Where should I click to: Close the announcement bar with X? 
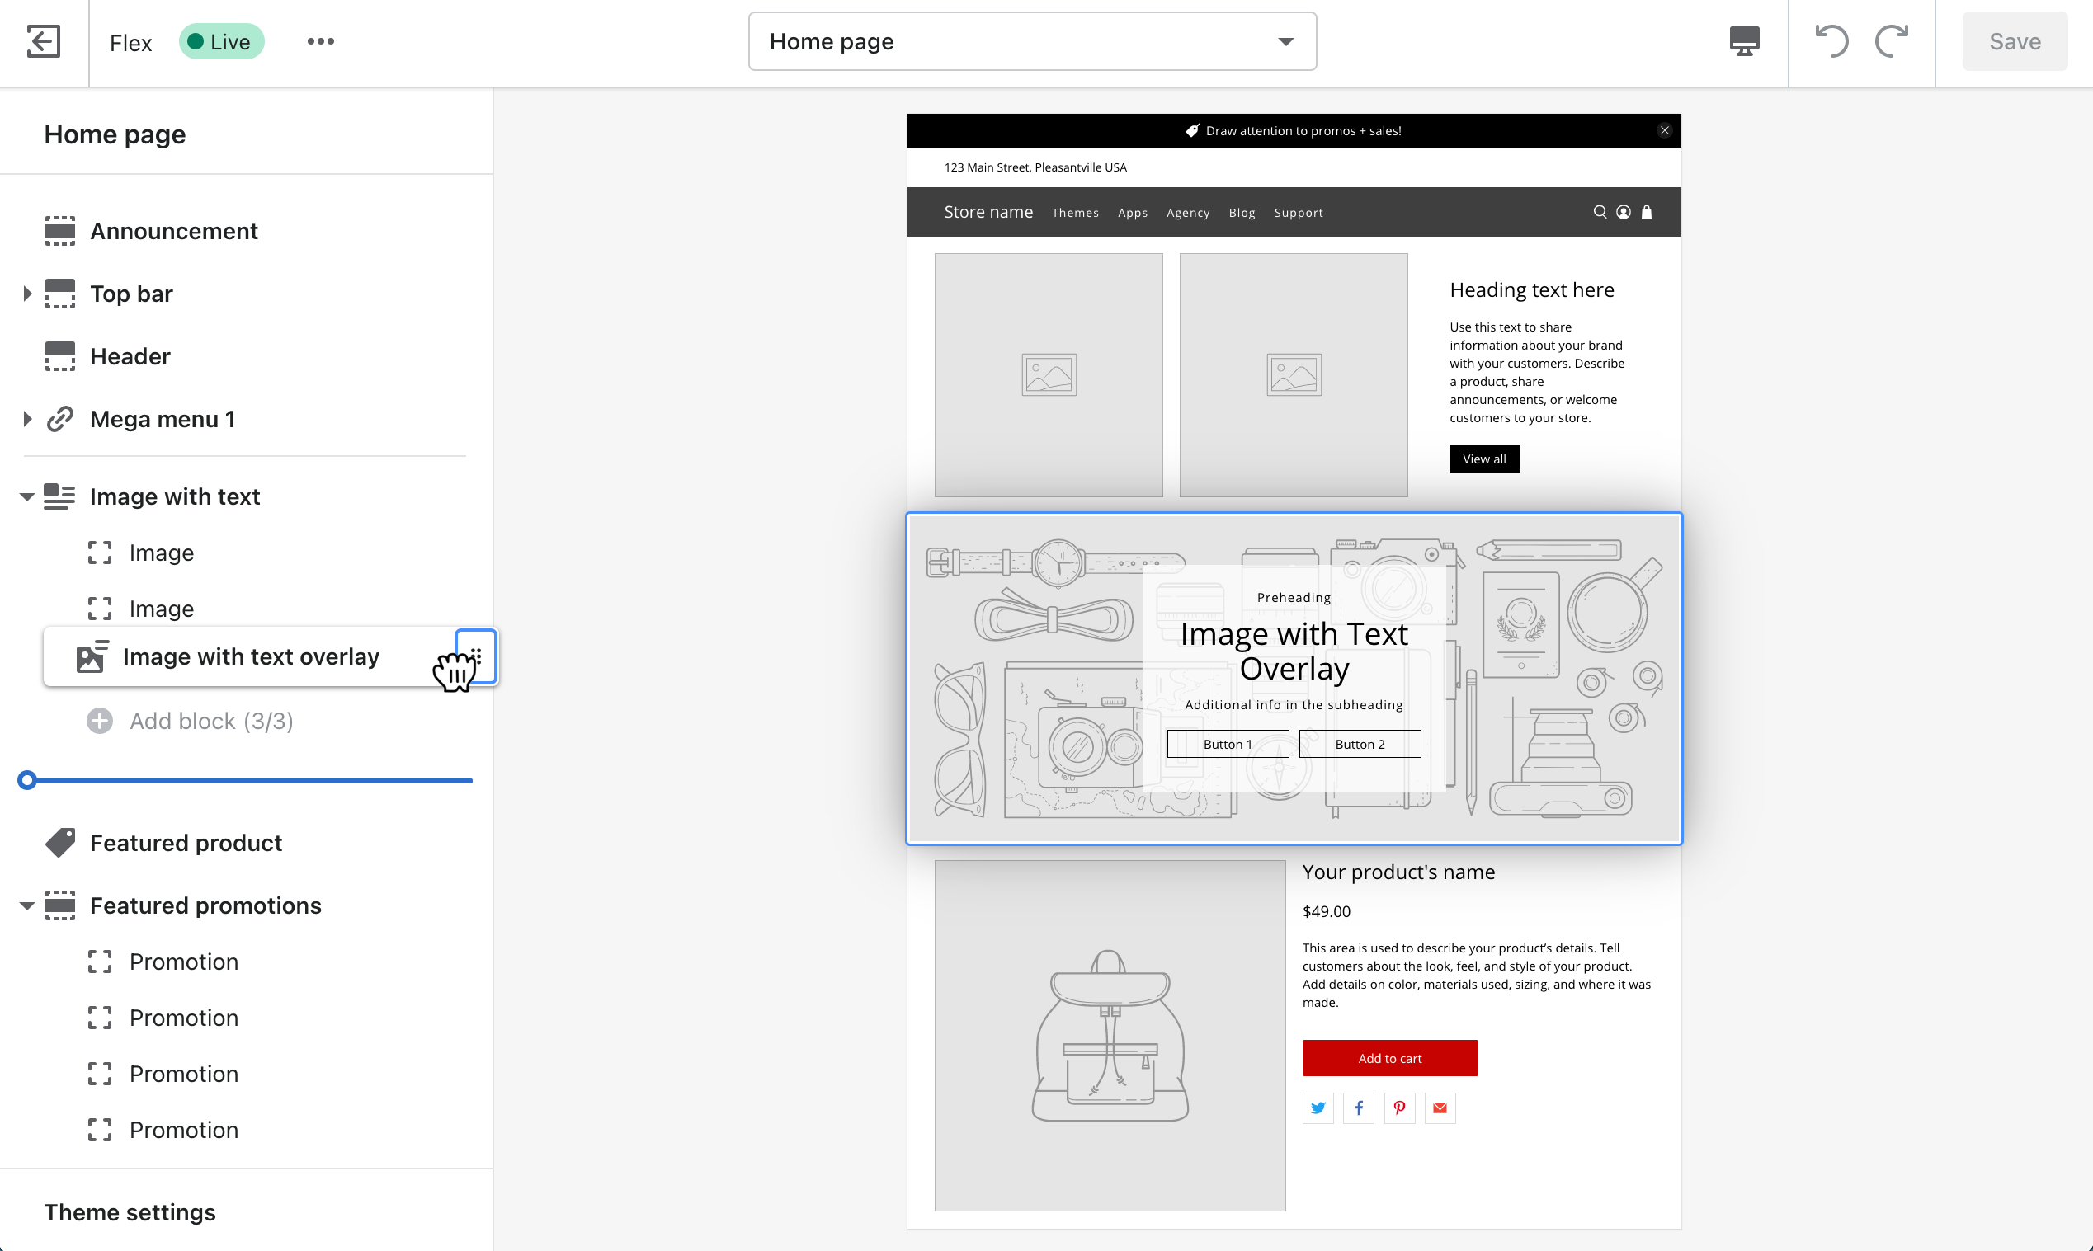click(x=1665, y=130)
